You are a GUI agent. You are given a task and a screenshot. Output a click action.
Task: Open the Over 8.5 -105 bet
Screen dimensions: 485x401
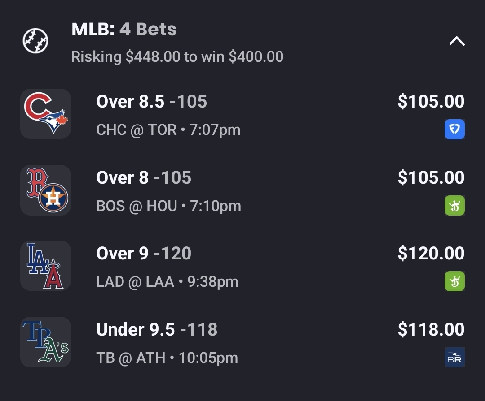coord(151,102)
